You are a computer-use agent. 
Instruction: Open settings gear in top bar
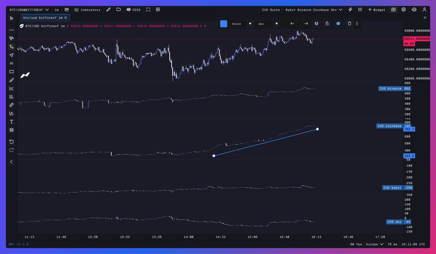click(404, 10)
